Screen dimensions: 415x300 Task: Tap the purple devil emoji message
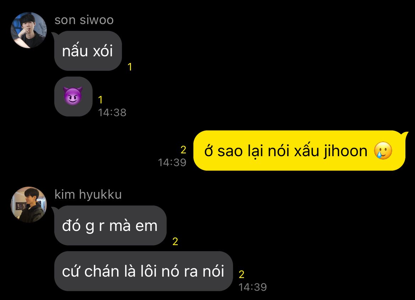point(73,96)
